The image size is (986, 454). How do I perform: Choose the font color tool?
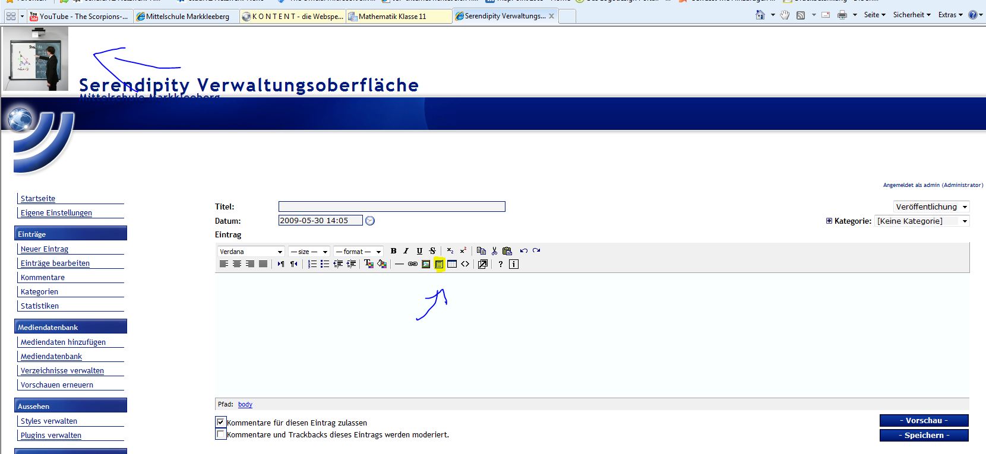368,264
